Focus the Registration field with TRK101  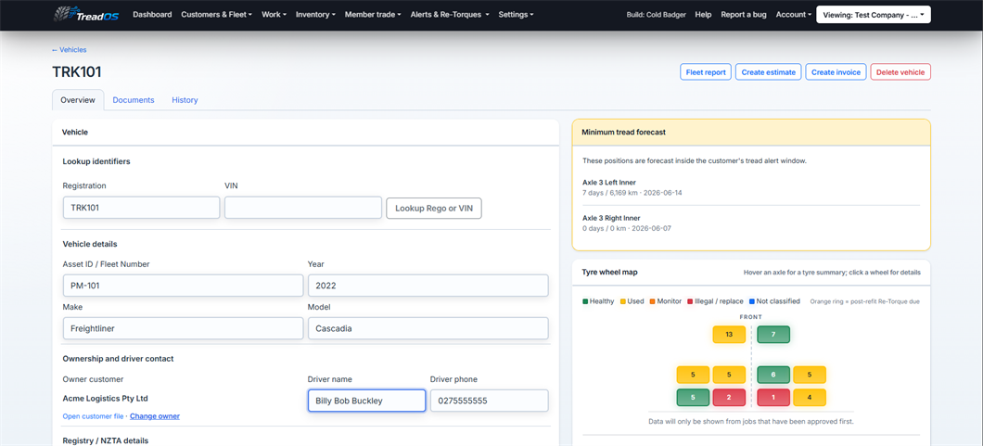point(142,208)
